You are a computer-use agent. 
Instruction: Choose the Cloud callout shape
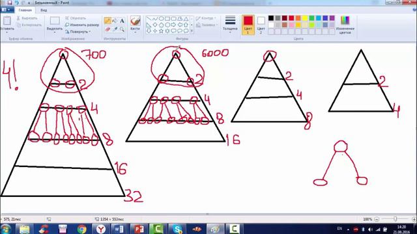tap(186, 31)
